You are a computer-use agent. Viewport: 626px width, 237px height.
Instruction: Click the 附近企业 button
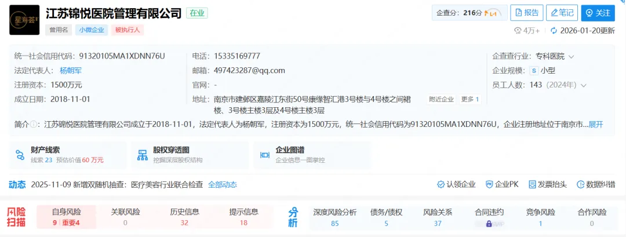click(442, 99)
